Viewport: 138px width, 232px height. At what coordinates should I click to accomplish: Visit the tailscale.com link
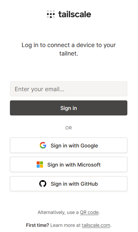coord(96,225)
